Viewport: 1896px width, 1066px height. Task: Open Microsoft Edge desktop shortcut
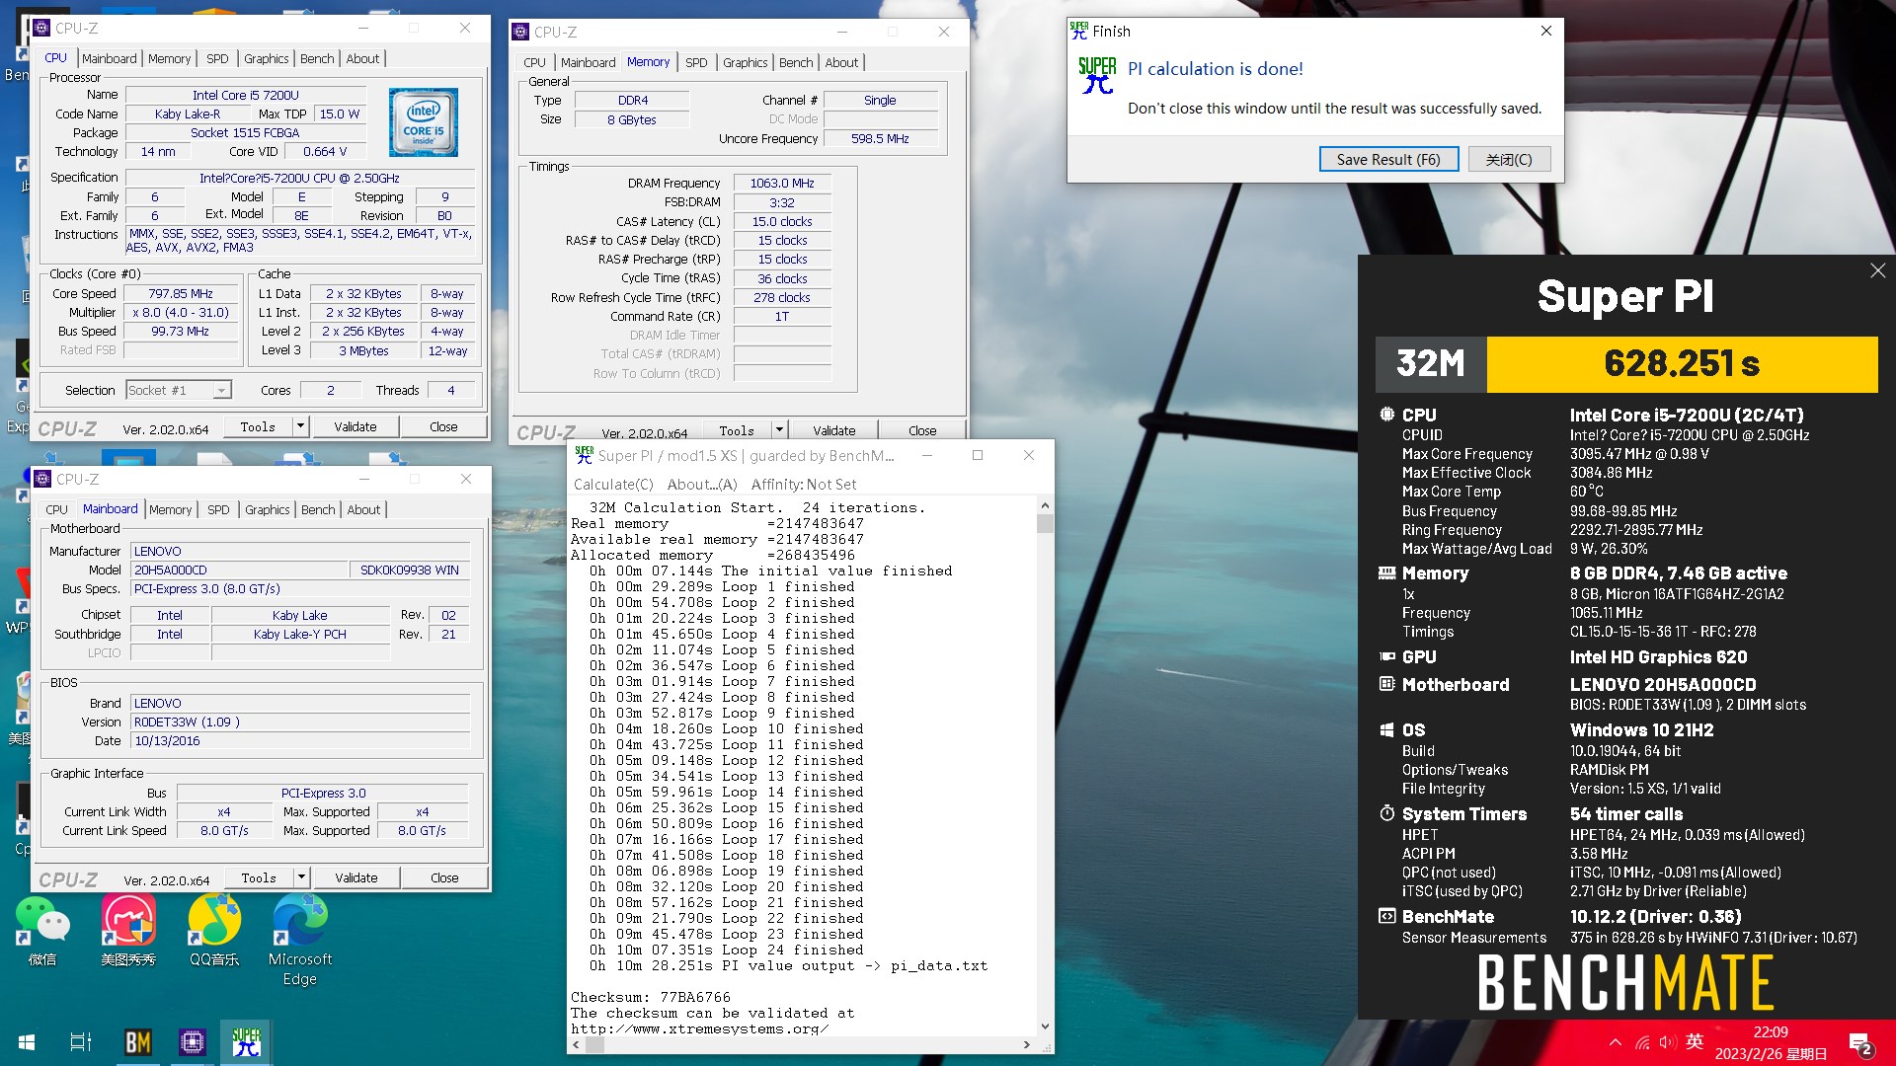[x=299, y=941]
